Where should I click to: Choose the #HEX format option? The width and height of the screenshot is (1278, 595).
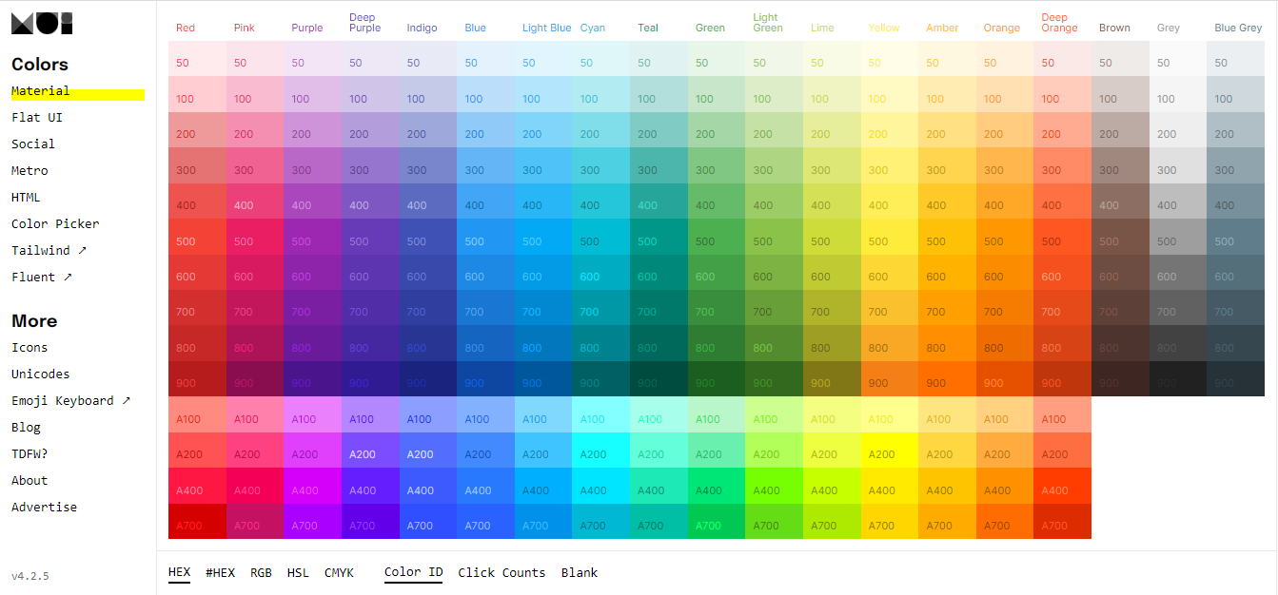220,573
